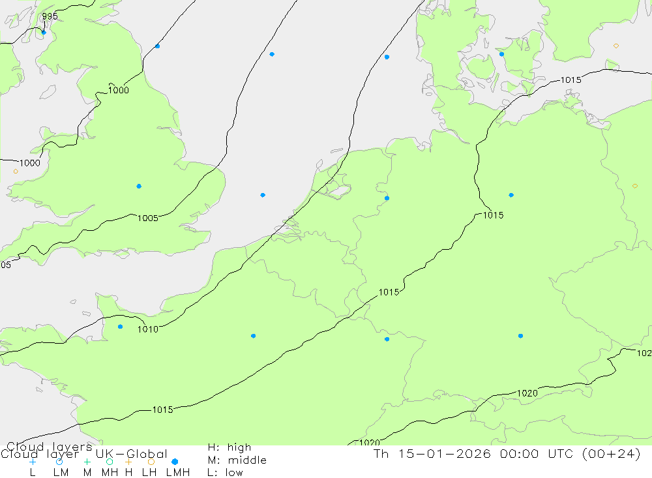The width and height of the screenshot is (652, 478).
Task: Click the forecast date 'Th 15-01-2026'
Action: [432, 453]
